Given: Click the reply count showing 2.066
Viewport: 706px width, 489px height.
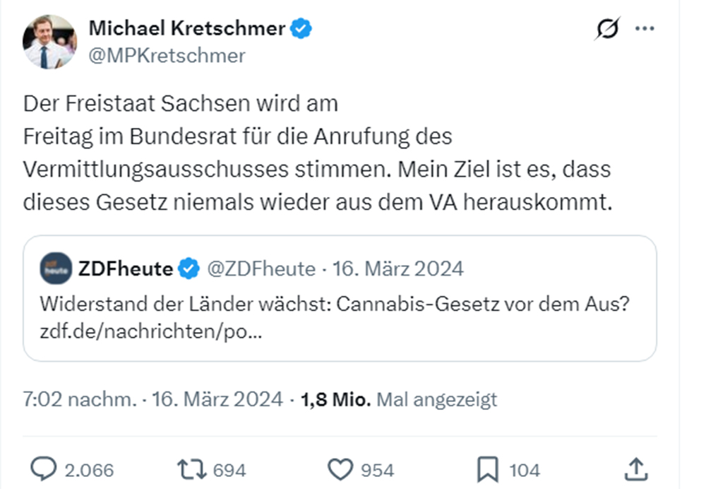Looking at the screenshot, I should [90, 469].
